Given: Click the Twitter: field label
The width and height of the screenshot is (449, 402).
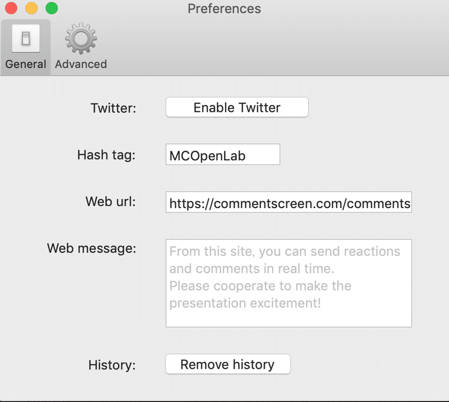Looking at the screenshot, I should 113,108.
